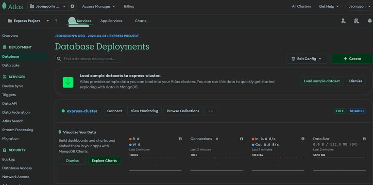
Task: Switch to the Charts tab
Action: [140, 21]
